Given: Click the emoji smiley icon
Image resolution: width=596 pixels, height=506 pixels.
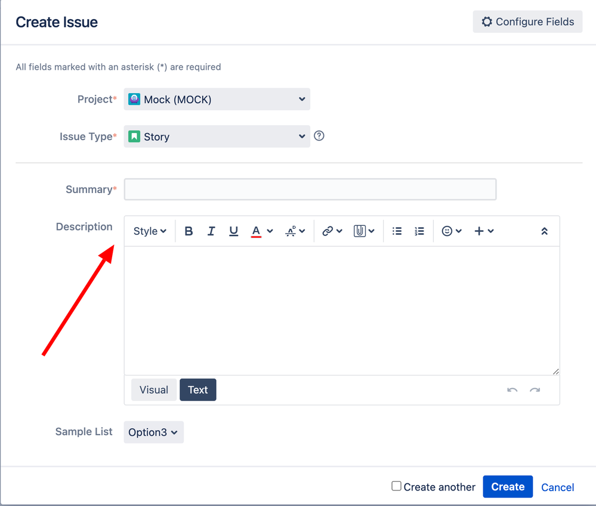Looking at the screenshot, I should click(x=447, y=231).
